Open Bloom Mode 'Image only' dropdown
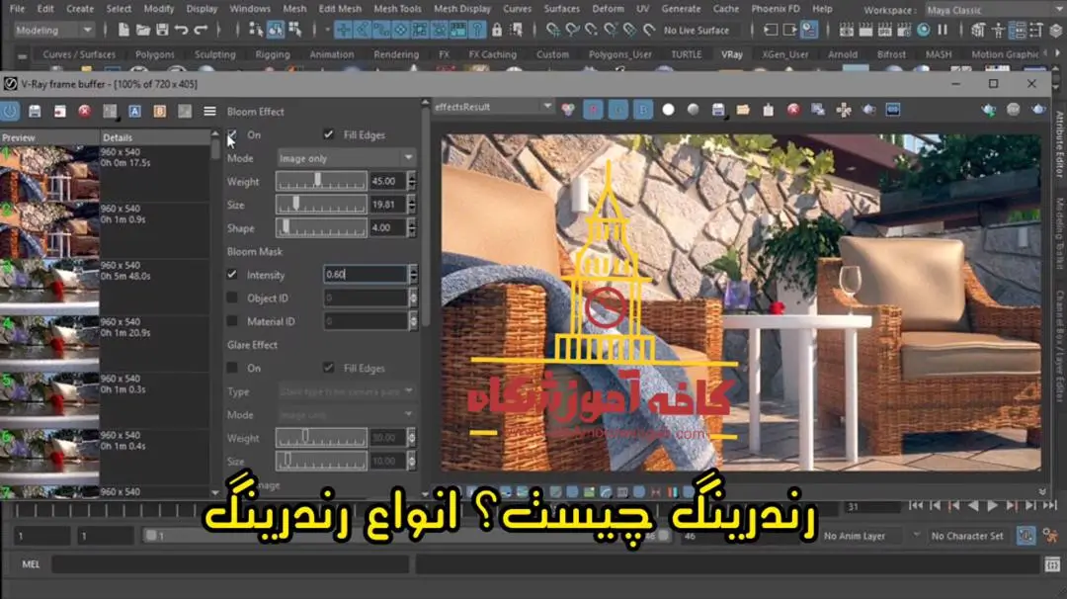 pos(347,158)
